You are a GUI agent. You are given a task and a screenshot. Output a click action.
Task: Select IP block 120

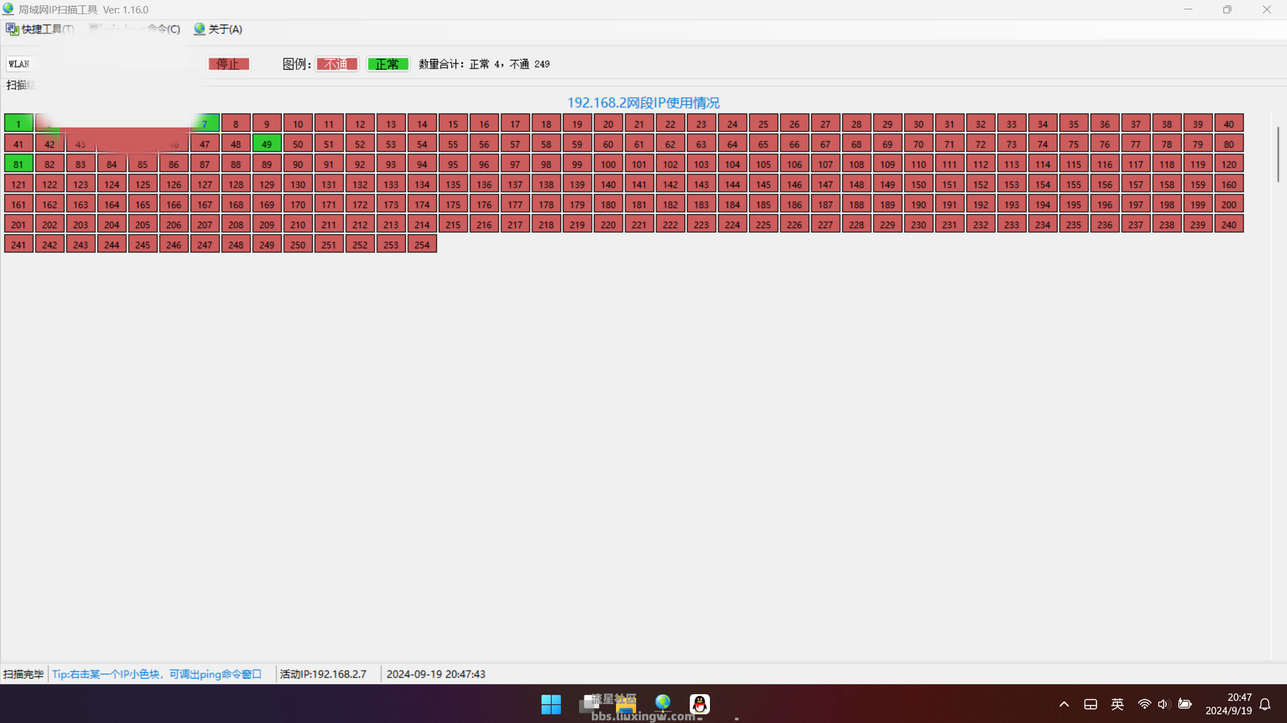pyautogui.click(x=1229, y=164)
